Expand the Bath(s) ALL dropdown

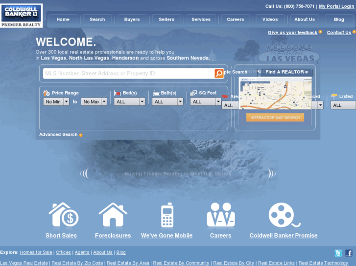pyautogui.click(x=167, y=102)
